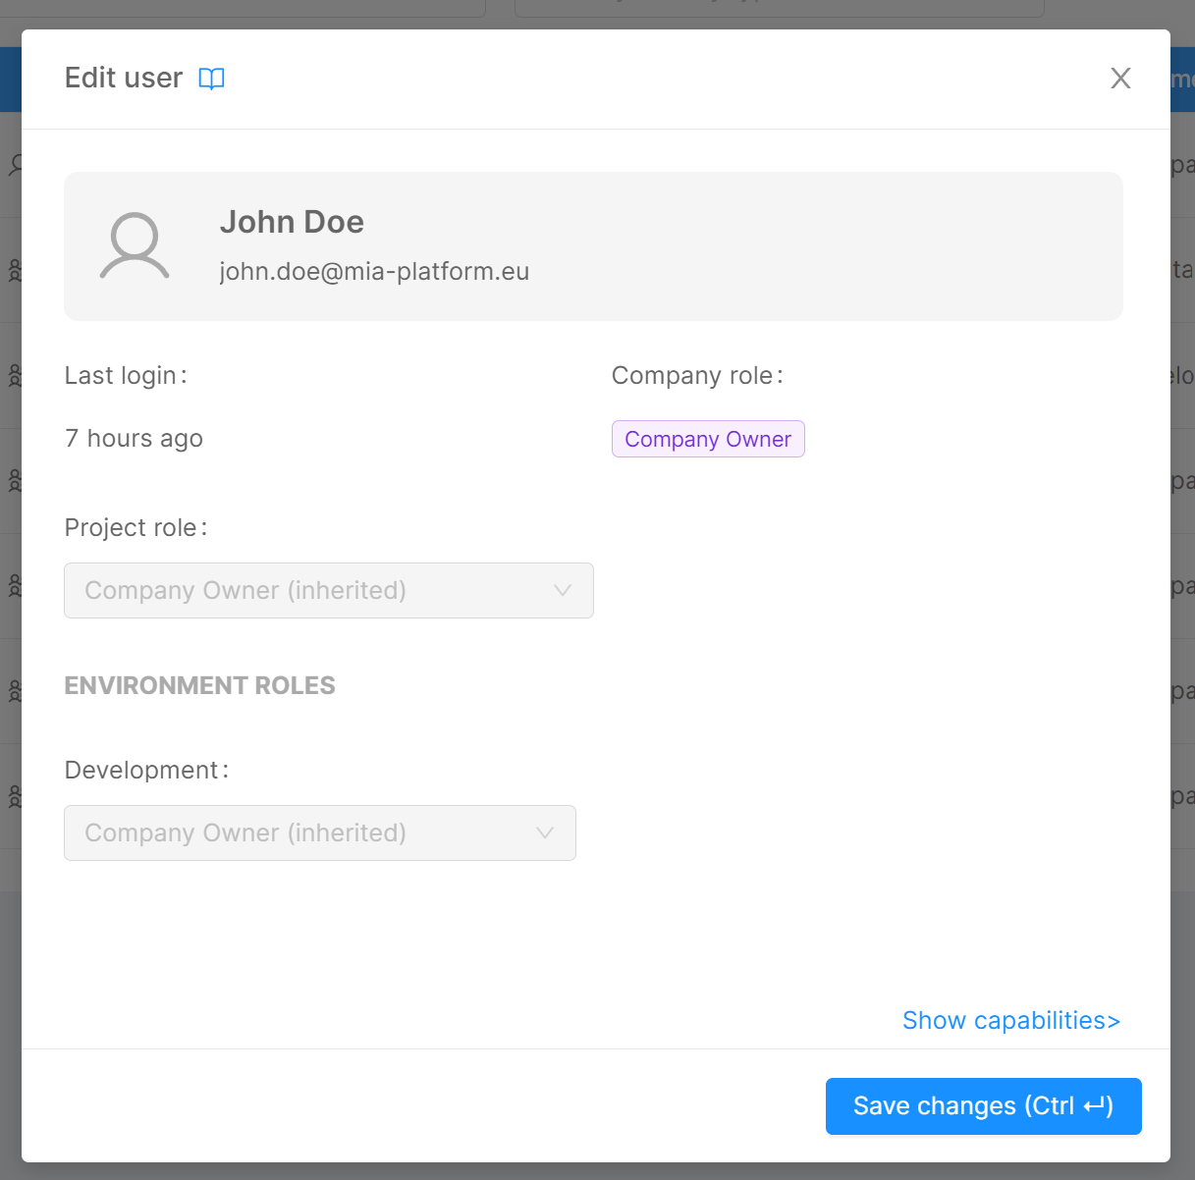Click the Edit user dialog title
The height and width of the screenshot is (1180, 1195).
click(x=124, y=79)
